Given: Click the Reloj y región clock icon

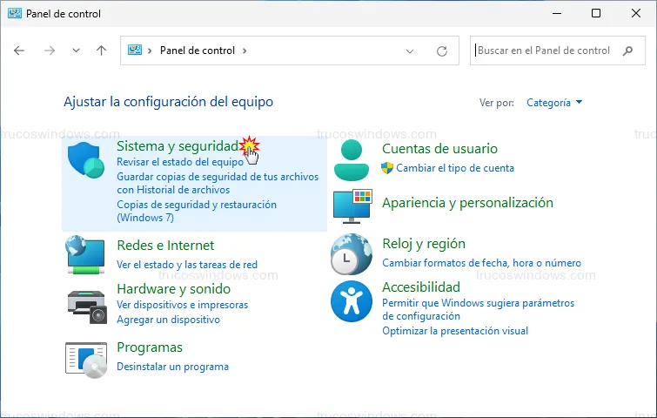Looking at the screenshot, I should 352,254.
